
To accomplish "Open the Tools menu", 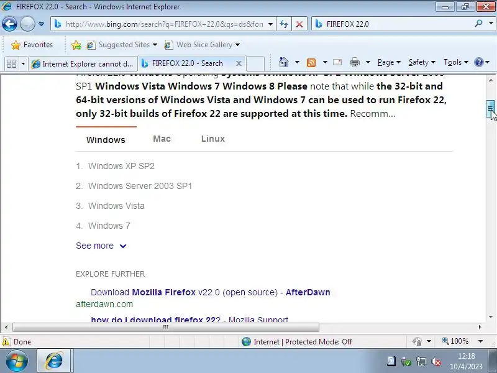I will click(x=456, y=62).
